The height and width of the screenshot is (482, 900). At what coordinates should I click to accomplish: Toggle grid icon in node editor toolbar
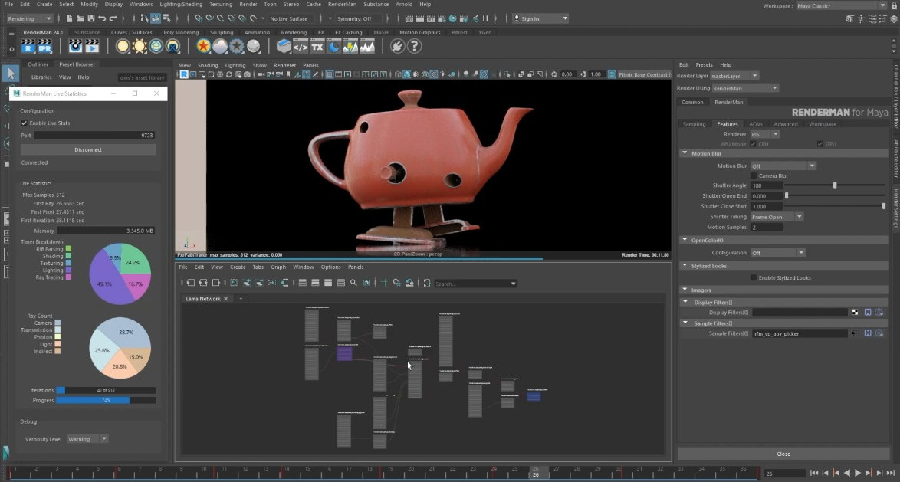coord(383,282)
